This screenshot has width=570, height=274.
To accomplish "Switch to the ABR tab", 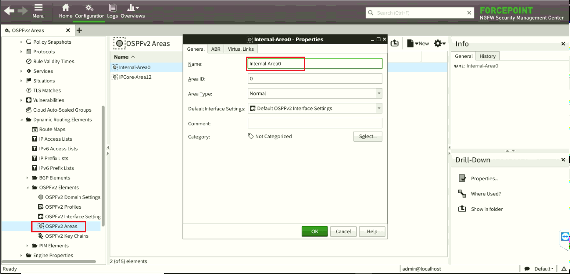I will click(216, 49).
